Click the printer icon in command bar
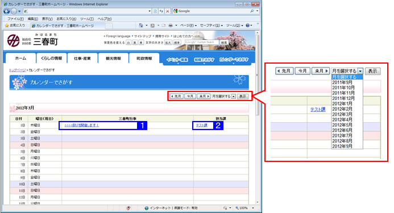This screenshot has width=394, height=213. point(171,26)
